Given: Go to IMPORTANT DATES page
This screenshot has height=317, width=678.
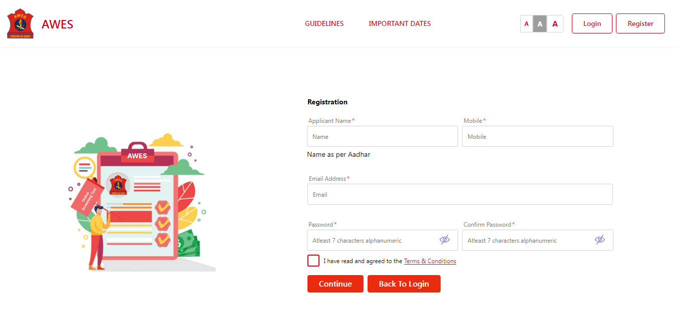Looking at the screenshot, I should [x=400, y=23].
